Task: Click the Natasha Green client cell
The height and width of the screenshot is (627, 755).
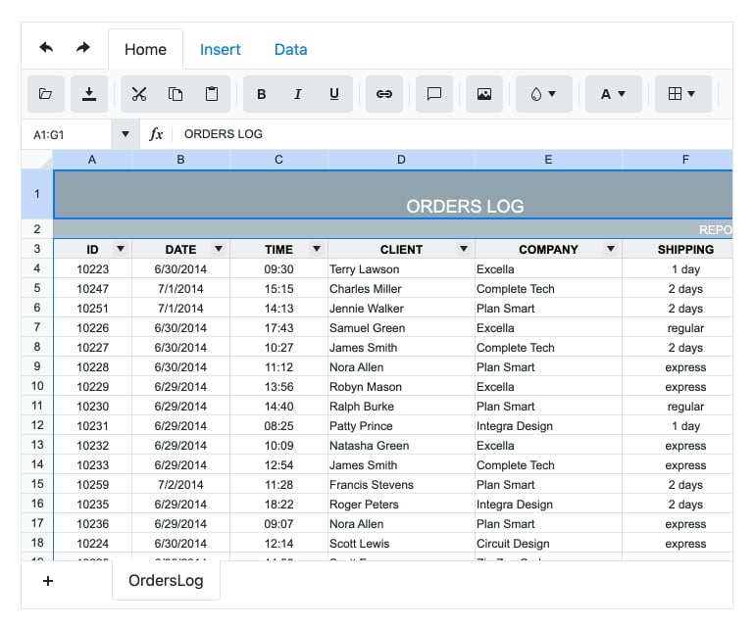Action: (x=401, y=446)
